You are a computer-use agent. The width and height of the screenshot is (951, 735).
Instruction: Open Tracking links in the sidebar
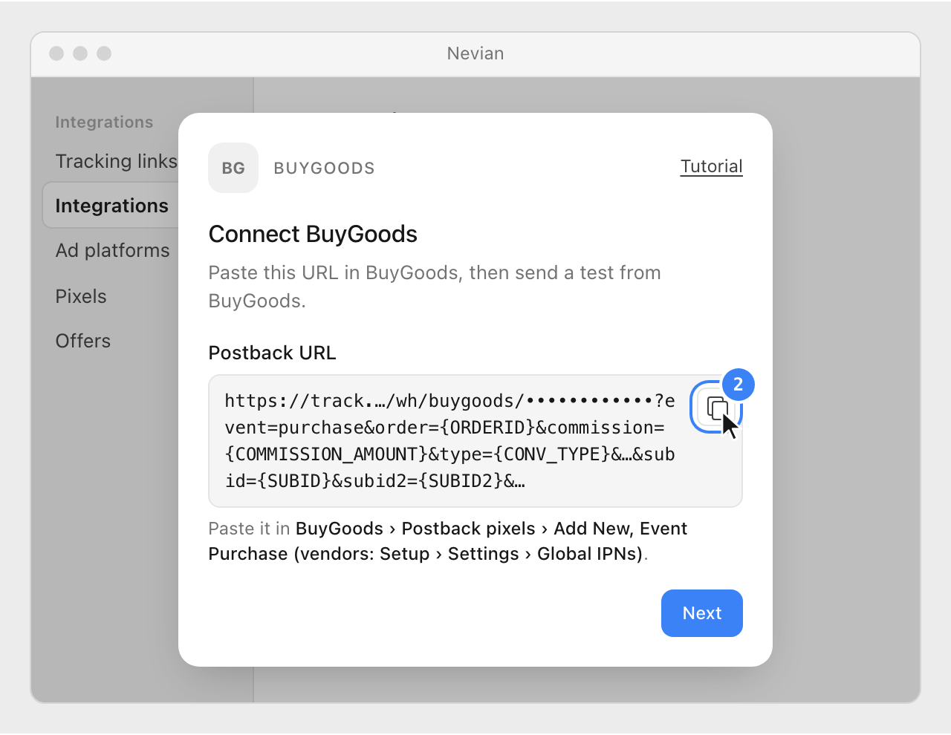(x=116, y=161)
